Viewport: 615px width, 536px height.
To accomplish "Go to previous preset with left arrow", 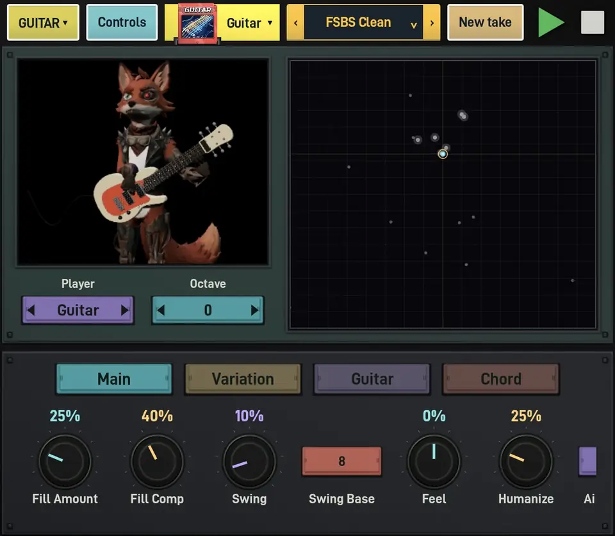I will tap(296, 23).
